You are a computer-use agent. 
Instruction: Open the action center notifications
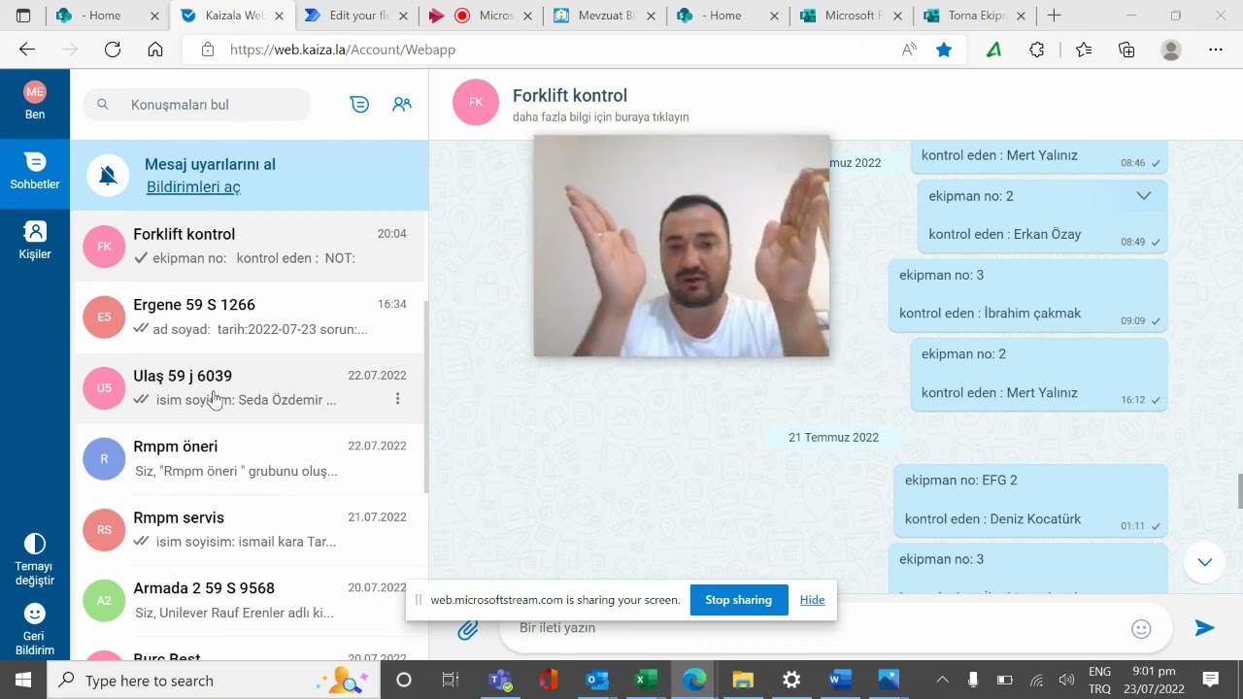[x=1210, y=680]
